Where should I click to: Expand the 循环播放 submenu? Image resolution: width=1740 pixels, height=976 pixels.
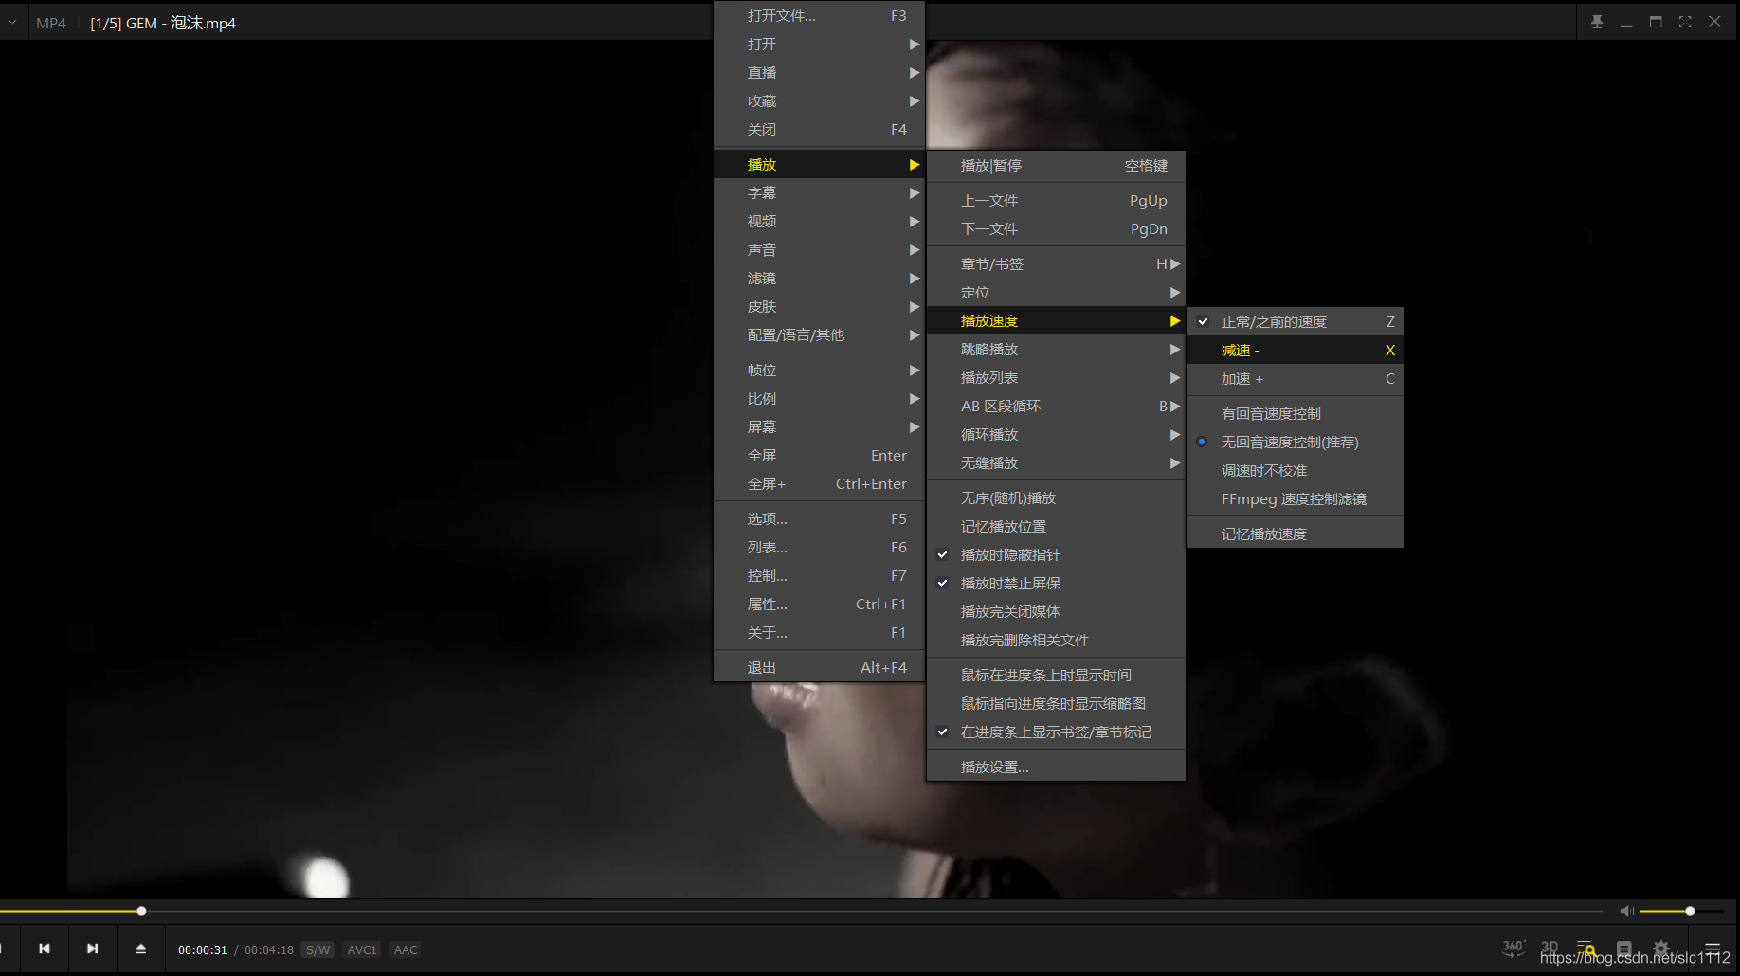[x=1056, y=435]
